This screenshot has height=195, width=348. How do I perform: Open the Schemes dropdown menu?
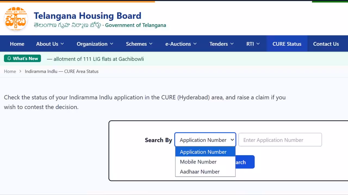(x=139, y=44)
